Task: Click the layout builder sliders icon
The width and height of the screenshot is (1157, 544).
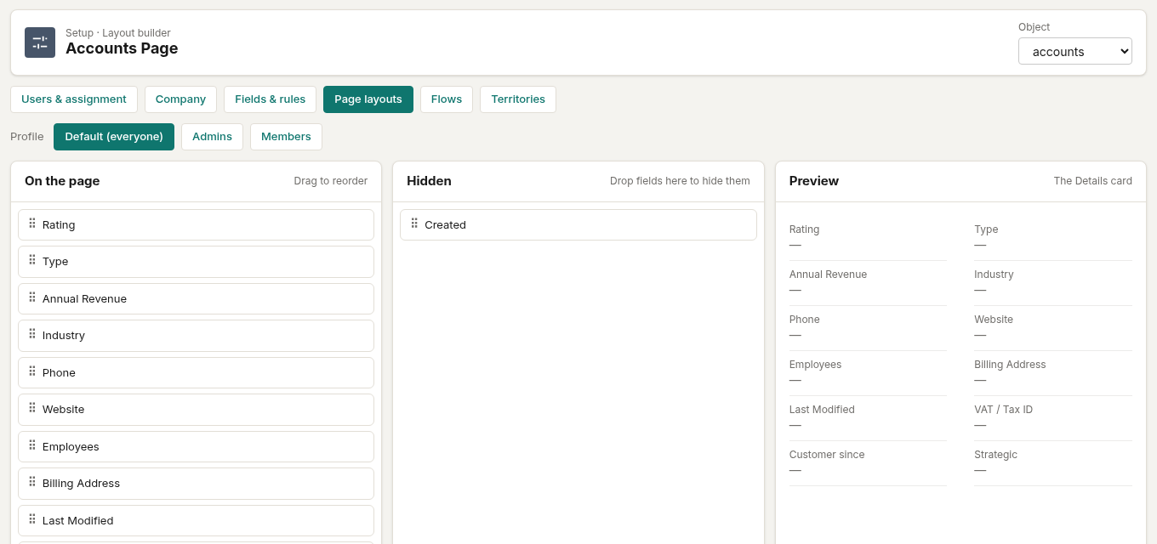Action: pyautogui.click(x=40, y=42)
